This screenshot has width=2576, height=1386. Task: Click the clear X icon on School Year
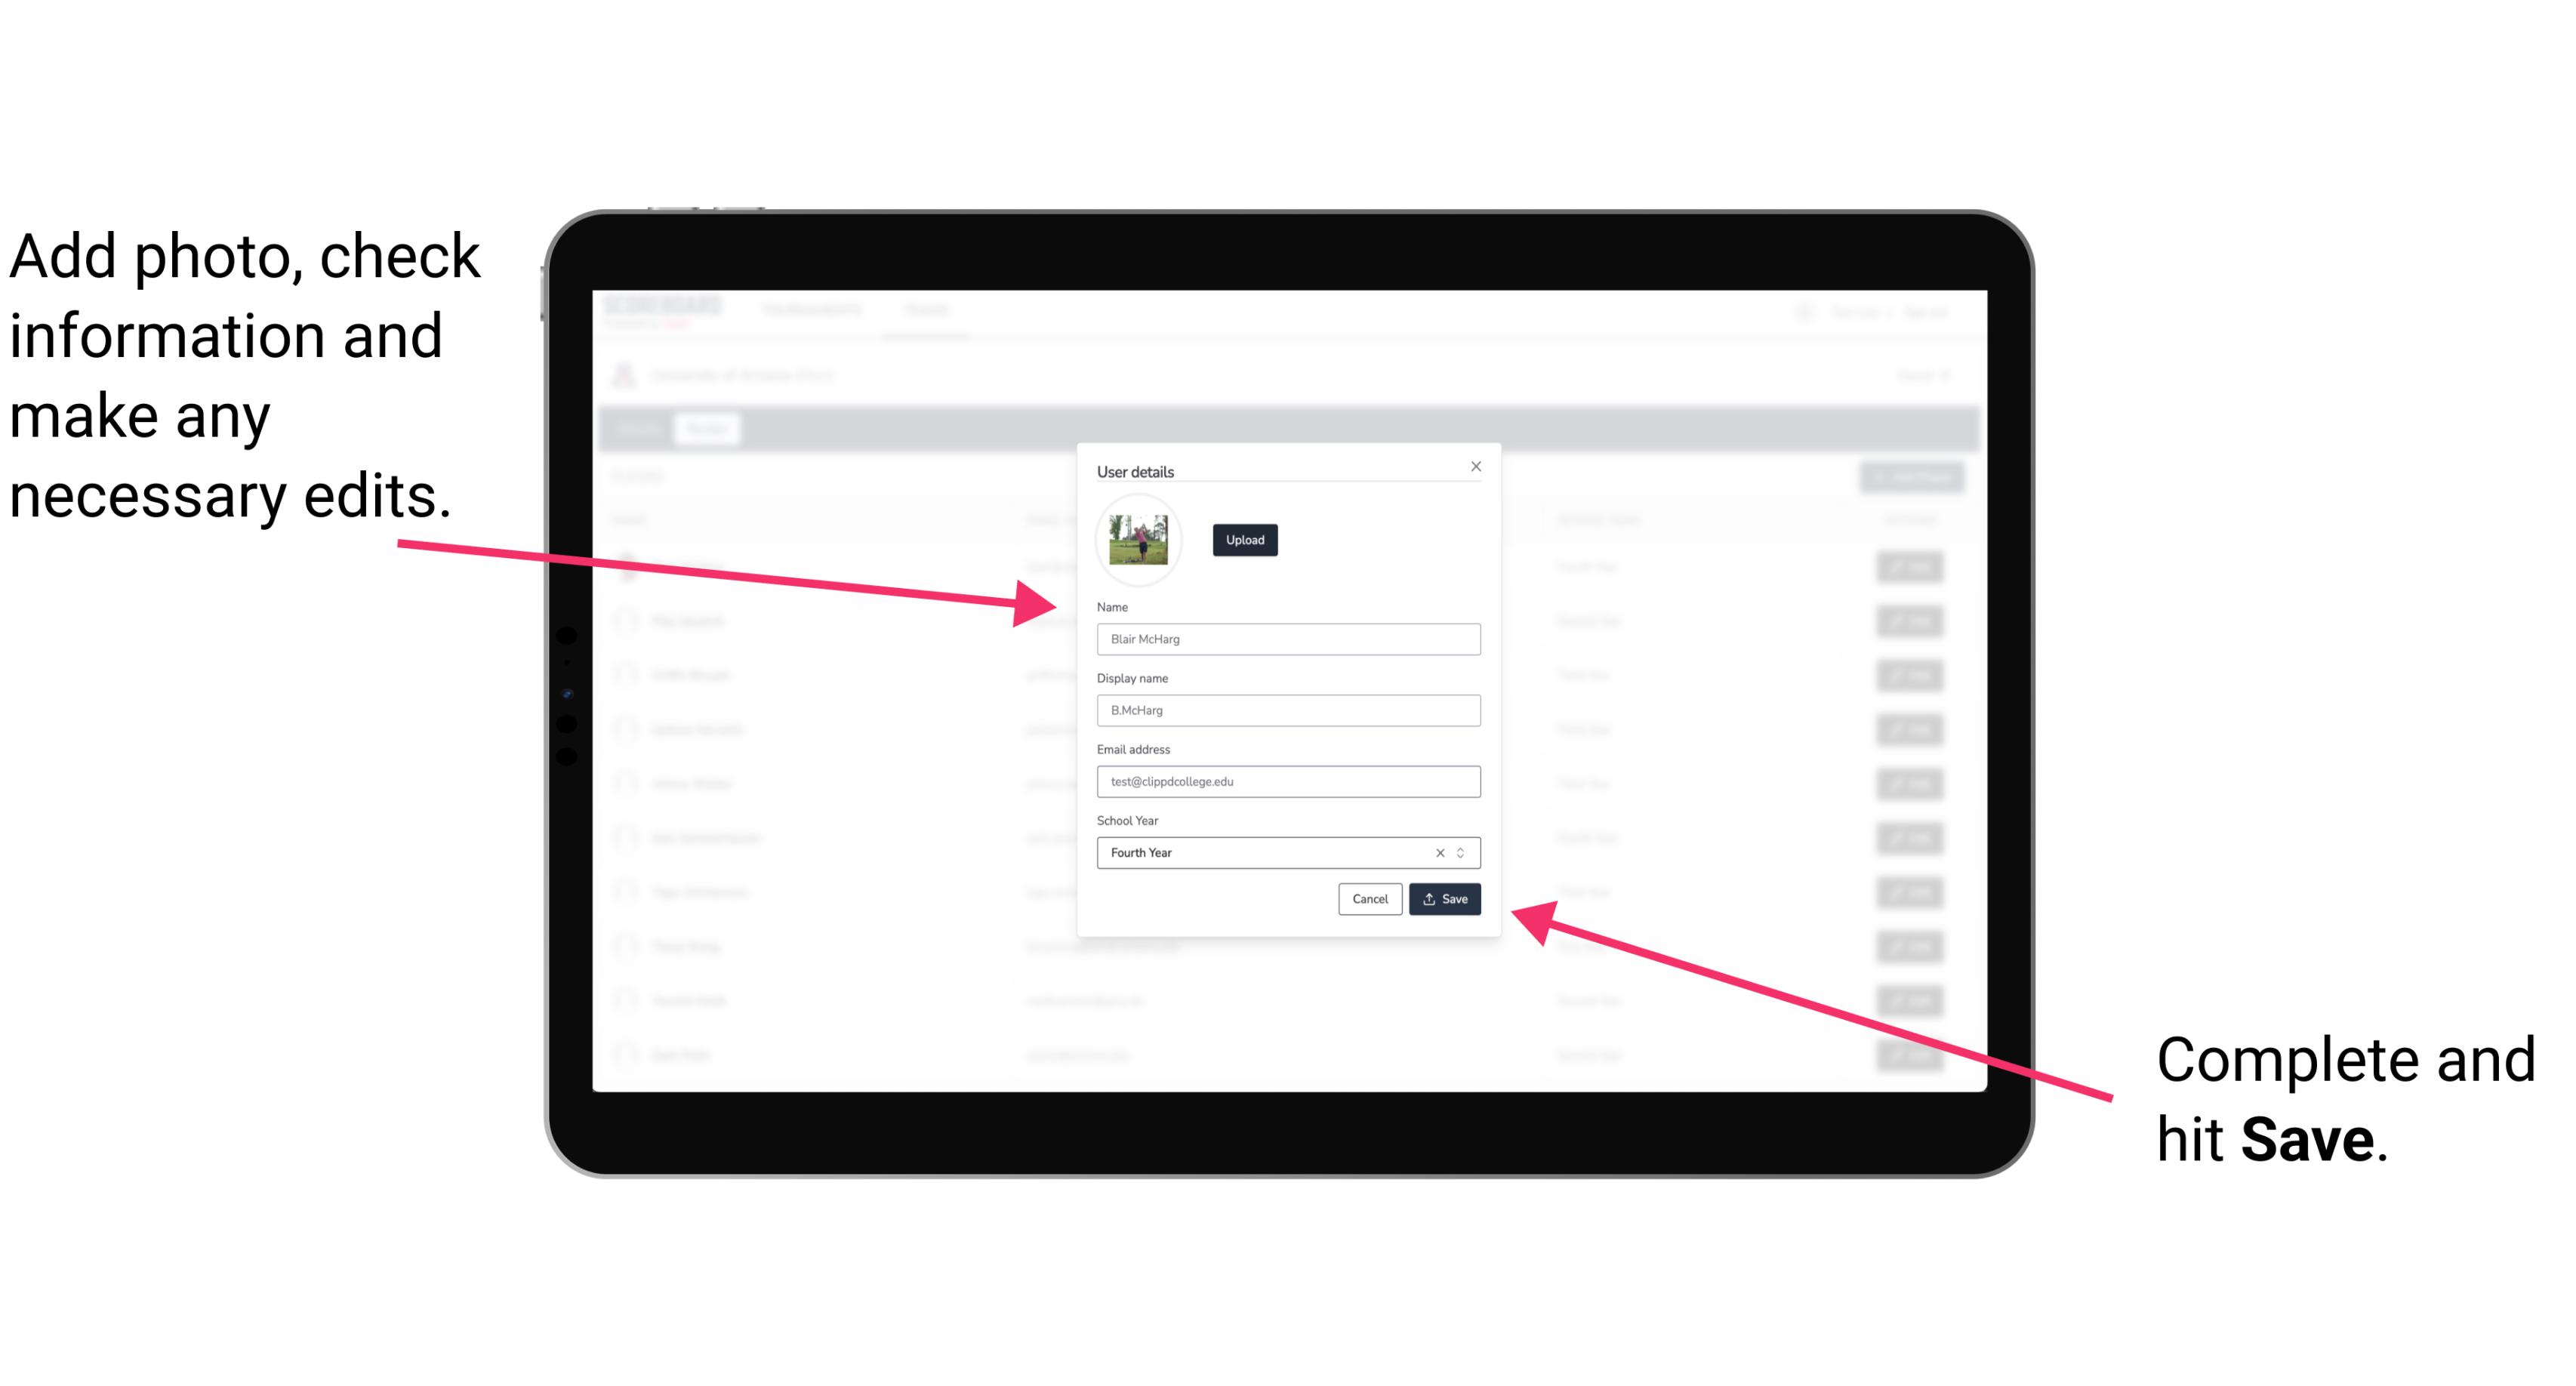1439,852
